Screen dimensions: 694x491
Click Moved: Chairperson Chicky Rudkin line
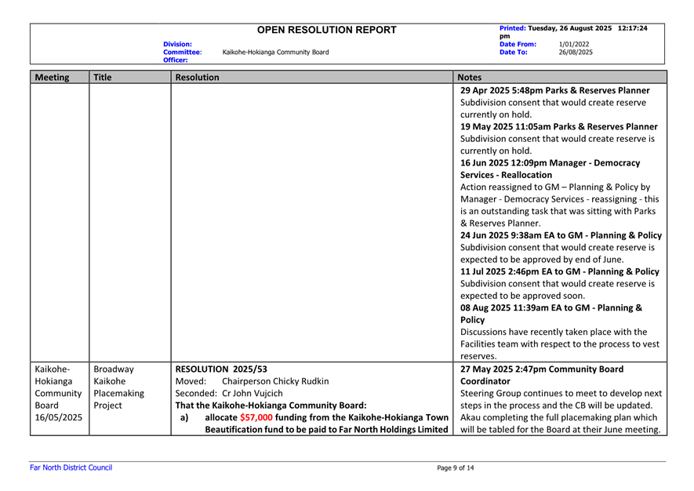[252, 381]
